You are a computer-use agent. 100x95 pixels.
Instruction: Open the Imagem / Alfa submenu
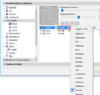coord(82,29)
